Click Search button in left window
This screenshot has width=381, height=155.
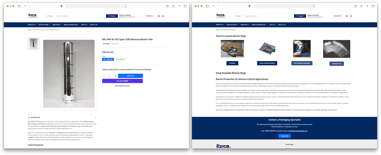(112, 16)
